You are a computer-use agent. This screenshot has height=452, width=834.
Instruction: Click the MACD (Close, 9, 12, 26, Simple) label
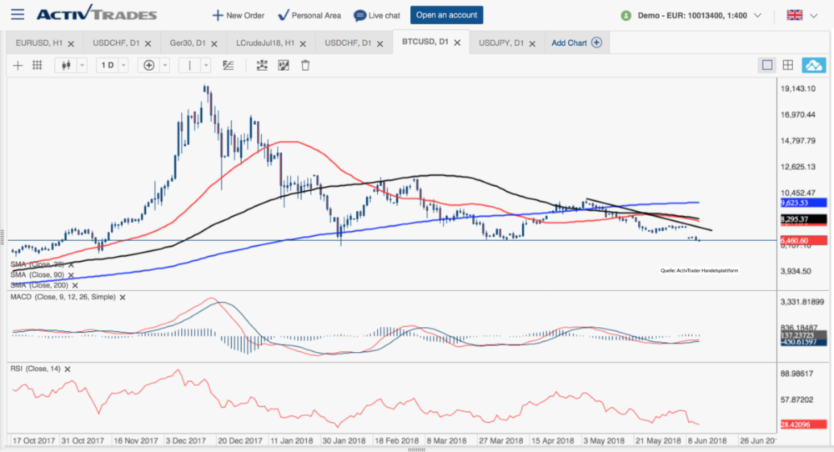coord(63,297)
